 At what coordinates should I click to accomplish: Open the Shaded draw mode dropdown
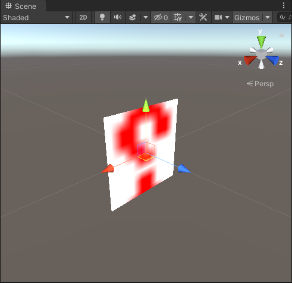click(x=36, y=17)
